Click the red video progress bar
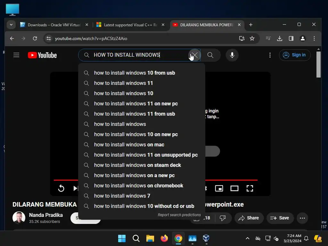Screen dimensions: 328x246 pos(231,180)
